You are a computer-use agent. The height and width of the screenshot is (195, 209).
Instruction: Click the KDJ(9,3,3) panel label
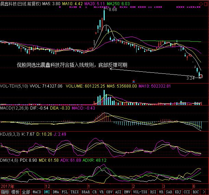10,134
